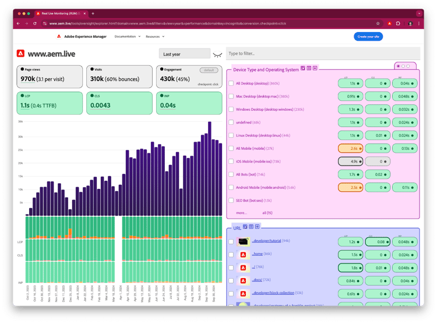Click the Adobe favicon thumbnail for /home row
The height and width of the screenshot is (323, 437).
coord(243,255)
